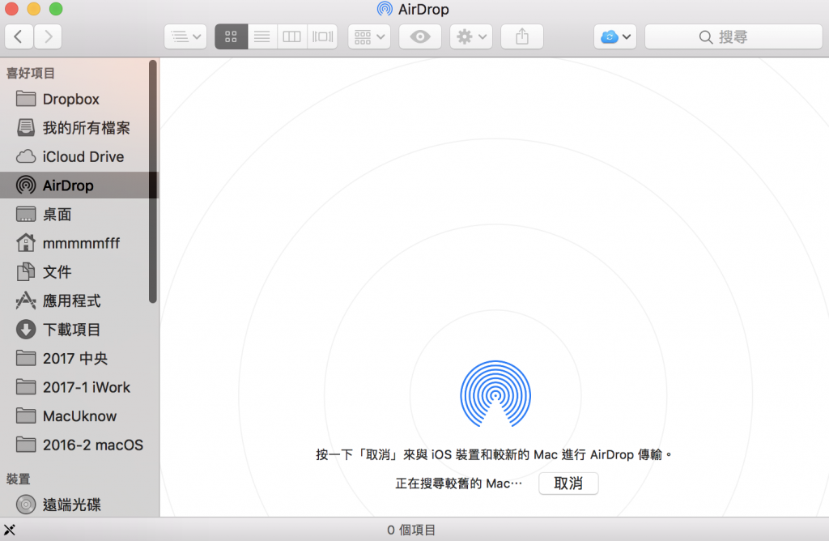Go forward with the right arrow button
The height and width of the screenshot is (541, 829).
(x=48, y=36)
